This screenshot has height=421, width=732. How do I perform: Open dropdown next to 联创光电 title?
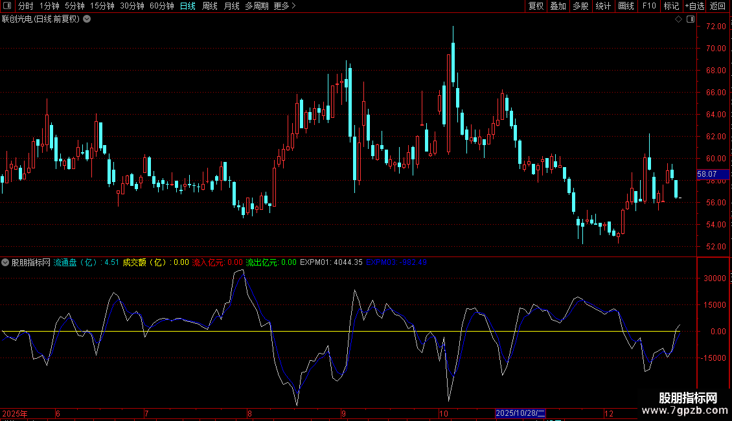87,19
